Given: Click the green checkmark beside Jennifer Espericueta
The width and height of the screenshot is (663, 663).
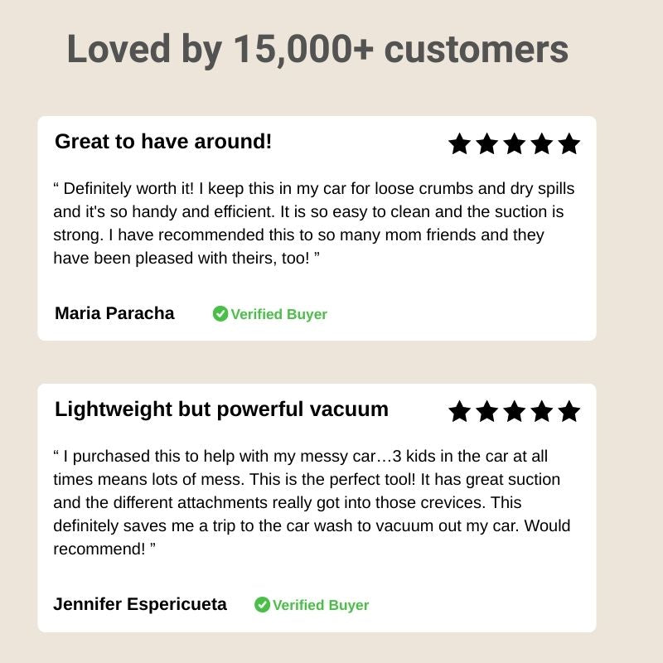Looking at the screenshot, I should pyautogui.click(x=262, y=605).
